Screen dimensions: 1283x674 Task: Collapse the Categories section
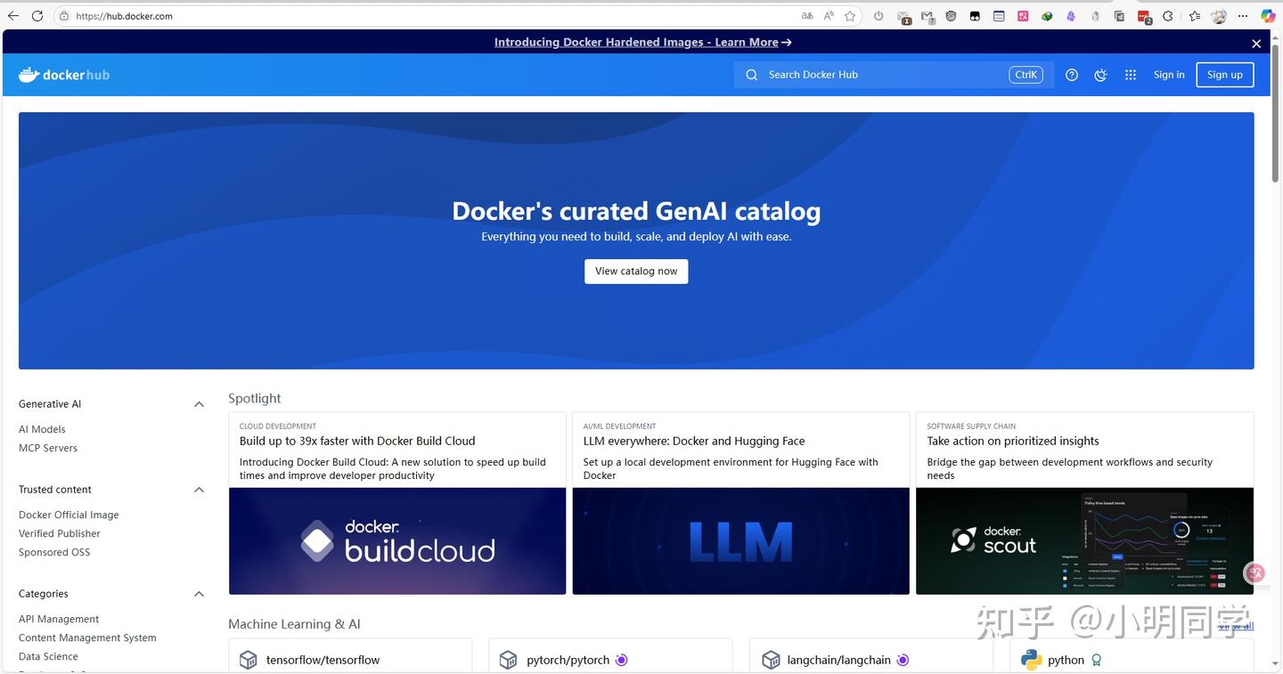coord(200,594)
